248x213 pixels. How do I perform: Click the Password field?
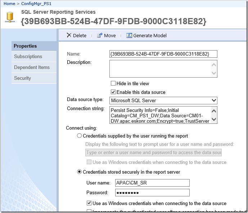[x=152, y=192]
